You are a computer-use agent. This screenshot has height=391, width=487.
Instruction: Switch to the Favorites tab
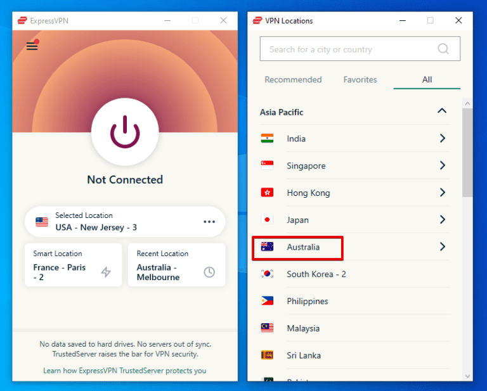[360, 80]
